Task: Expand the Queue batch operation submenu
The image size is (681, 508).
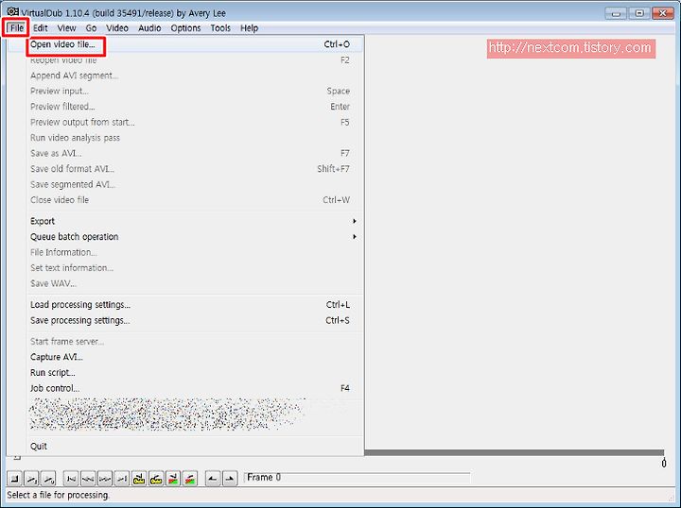Action: [196, 237]
